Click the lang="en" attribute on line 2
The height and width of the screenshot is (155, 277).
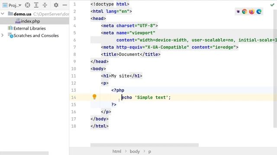click(x=118, y=11)
